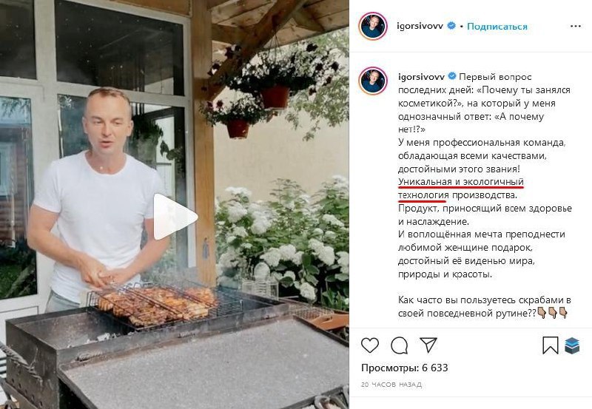The width and height of the screenshot is (592, 409).
Task: Open comments via speech bubble icon
Action: pyautogui.click(x=399, y=345)
